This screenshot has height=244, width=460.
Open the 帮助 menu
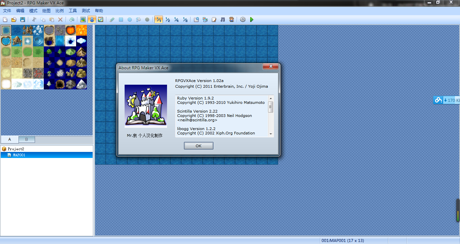point(99,11)
